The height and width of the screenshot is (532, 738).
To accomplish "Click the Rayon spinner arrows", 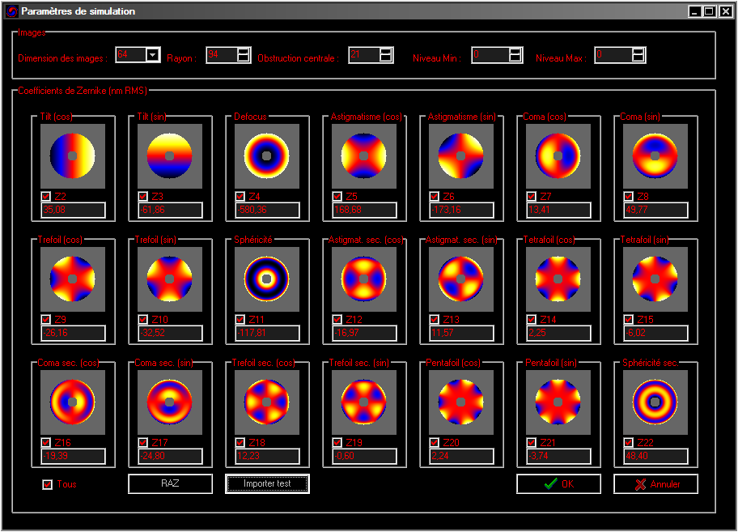I will (244, 55).
